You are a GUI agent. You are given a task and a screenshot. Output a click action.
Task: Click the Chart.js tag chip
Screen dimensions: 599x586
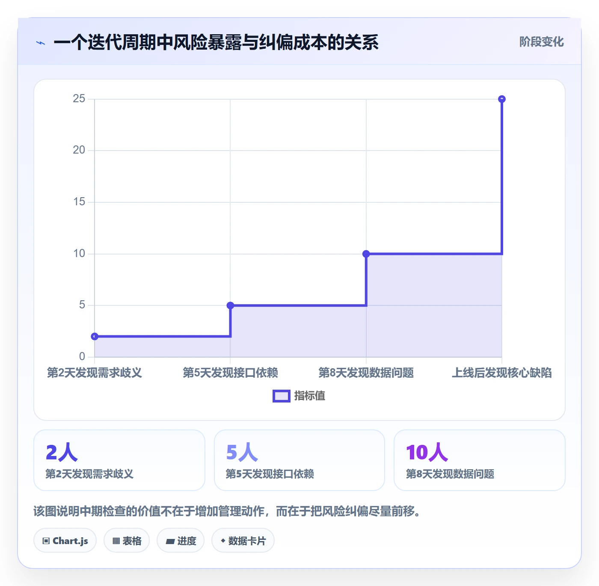point(65,541)
